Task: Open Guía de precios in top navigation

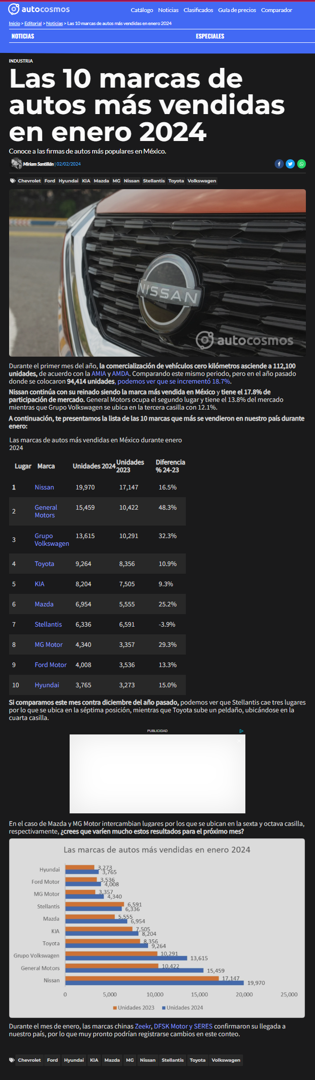Action: point(237,10)
